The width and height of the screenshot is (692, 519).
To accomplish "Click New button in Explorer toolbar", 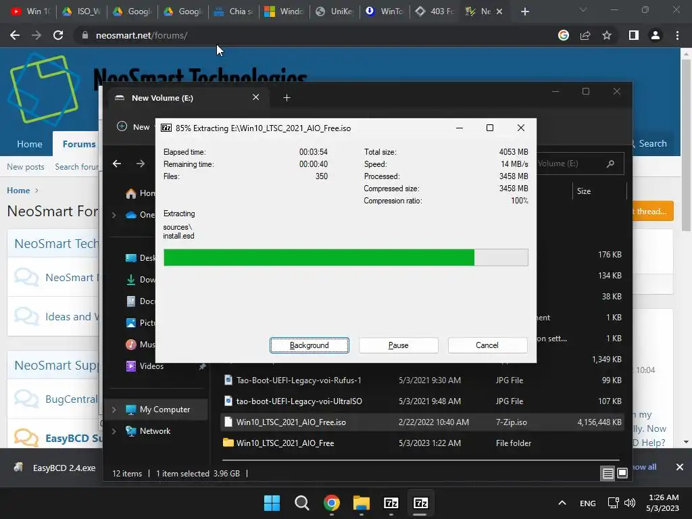I will (133, 126).
